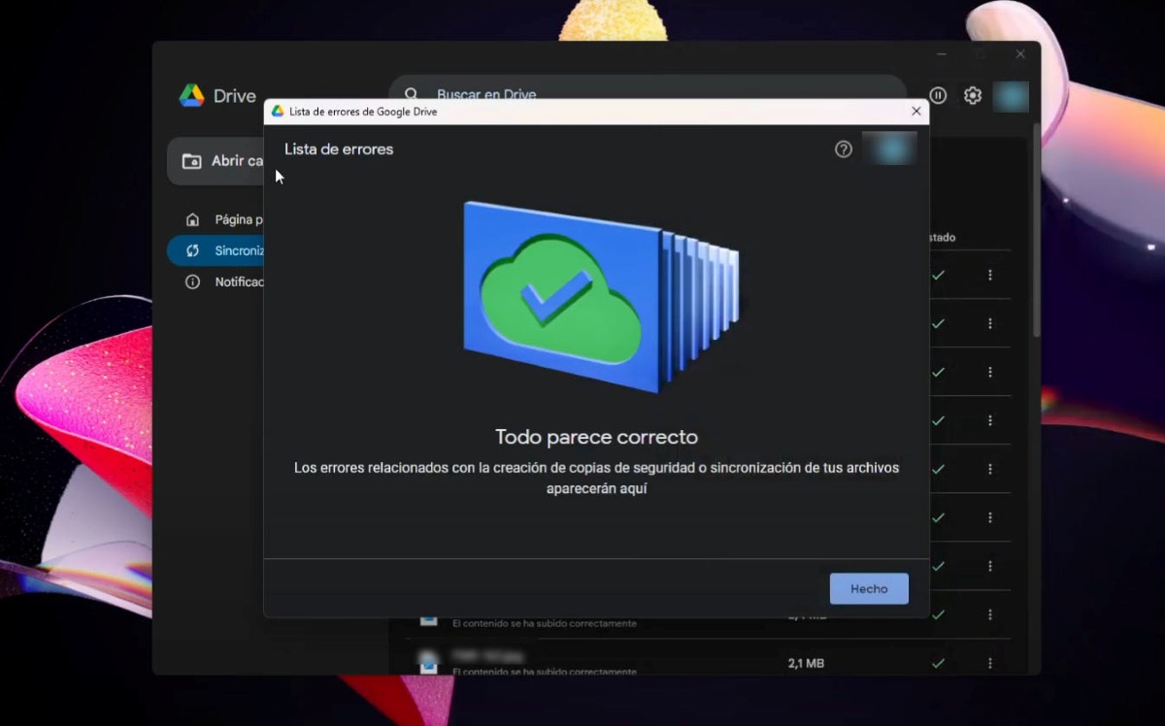
Task: Close the Lista de errores de Google Drive dialog
Action: point(915,112)
